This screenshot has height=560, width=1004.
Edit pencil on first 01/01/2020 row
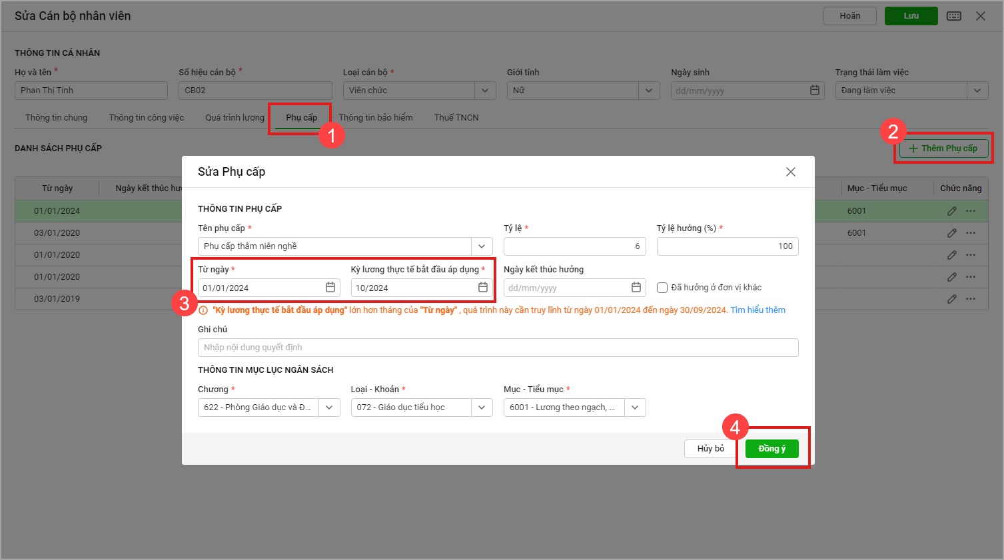952,255
